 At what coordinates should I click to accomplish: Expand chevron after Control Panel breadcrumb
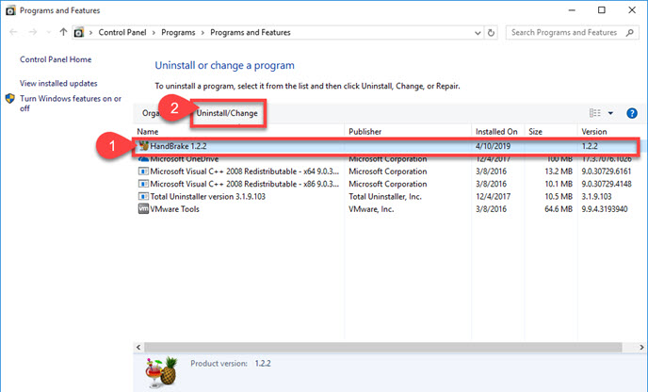154,33
